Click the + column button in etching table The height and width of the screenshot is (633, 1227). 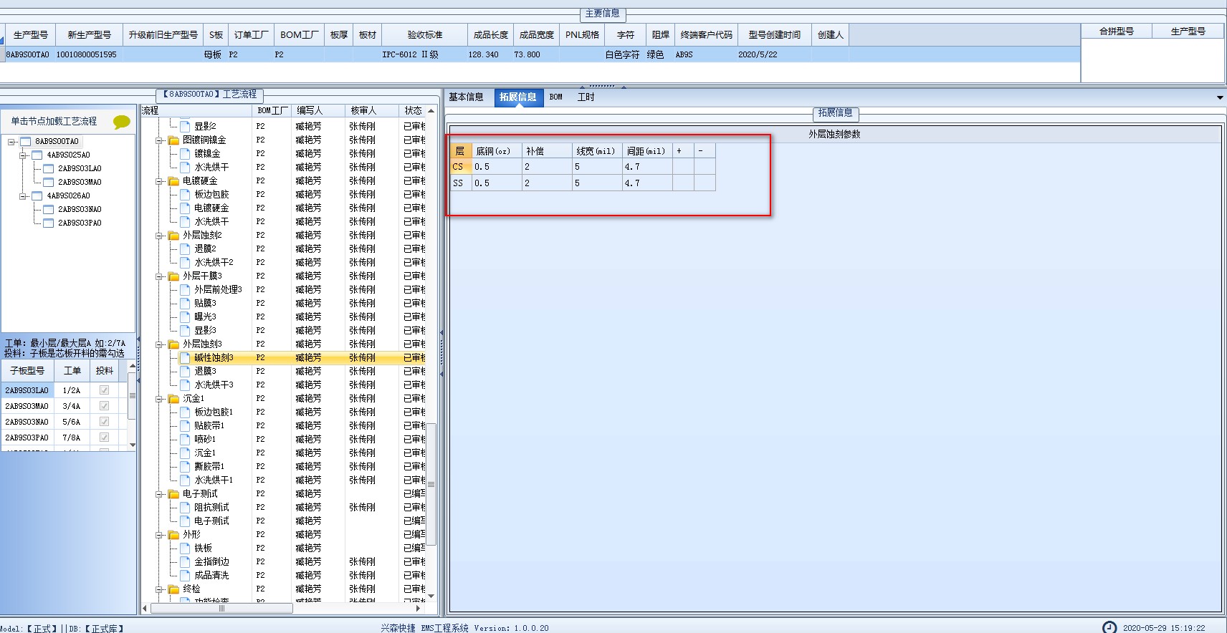[684, 151]
